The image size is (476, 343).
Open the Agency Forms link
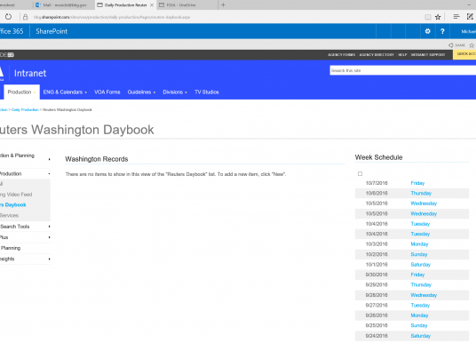tap(341, 55)
